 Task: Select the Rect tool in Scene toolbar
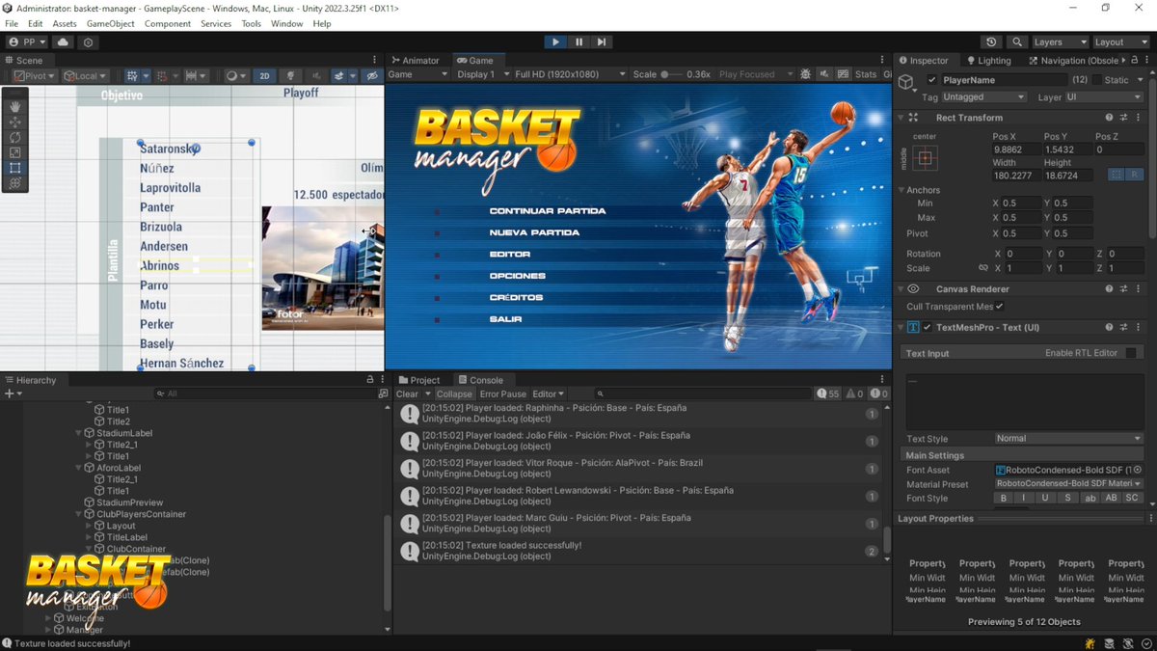click(14, 168)
